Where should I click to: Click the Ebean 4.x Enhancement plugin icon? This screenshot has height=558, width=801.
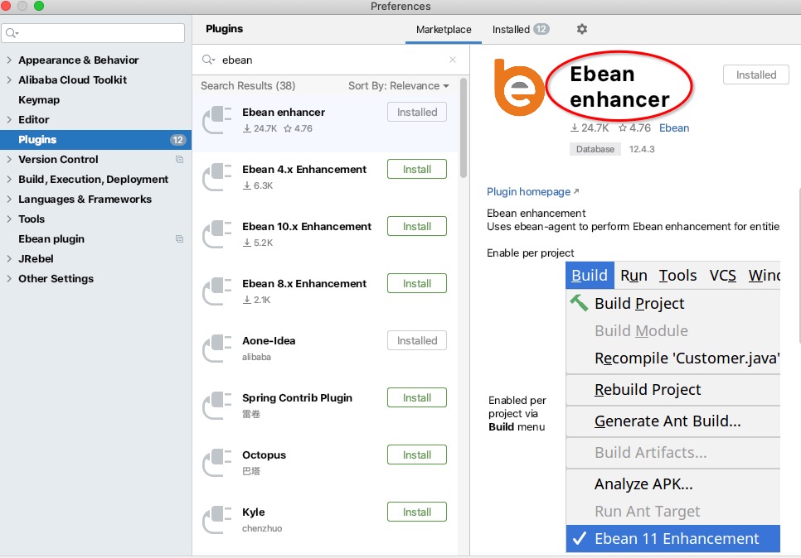pos(217,177)
